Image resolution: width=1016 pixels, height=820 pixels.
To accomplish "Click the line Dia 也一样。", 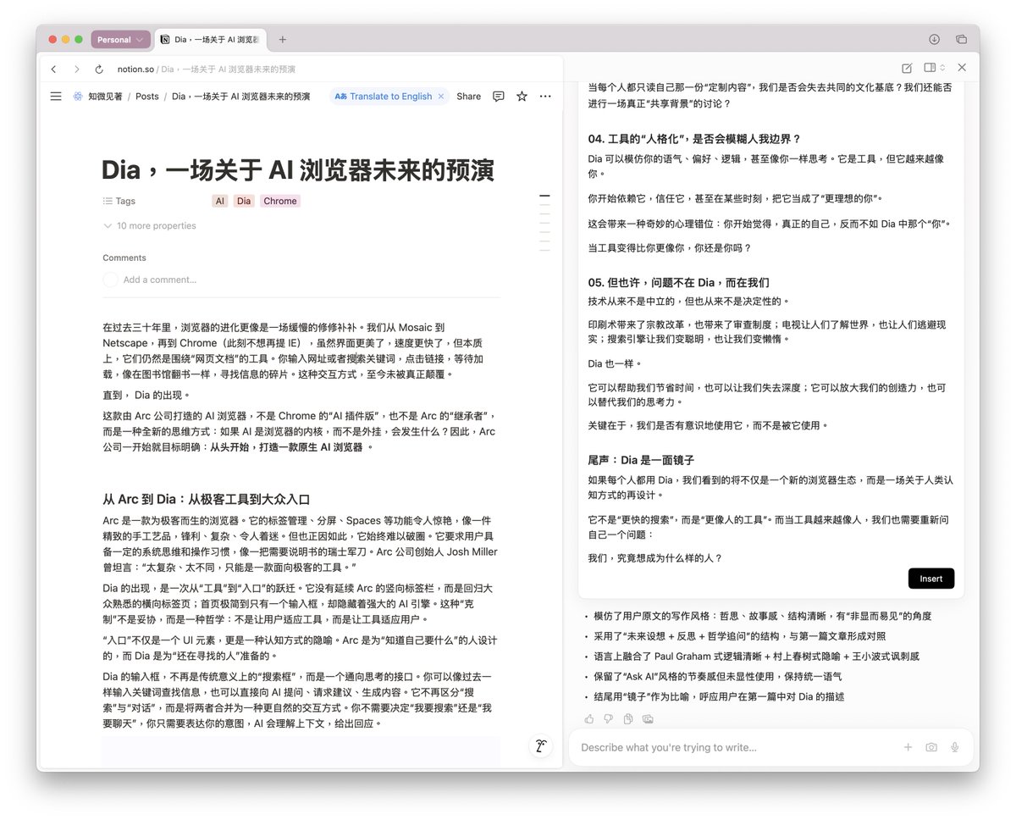I will pyautogui.click(x=615, y=364).
